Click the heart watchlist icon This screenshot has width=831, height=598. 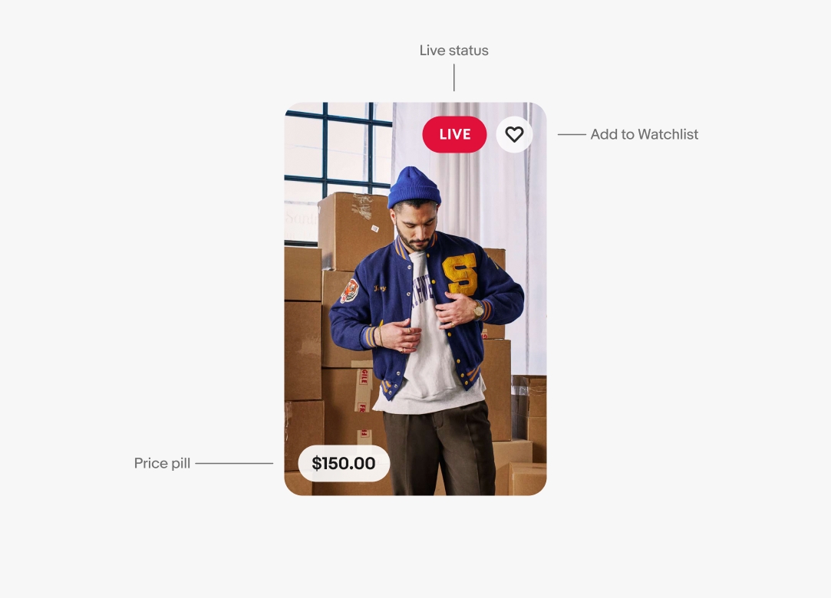tap(514, 134)
